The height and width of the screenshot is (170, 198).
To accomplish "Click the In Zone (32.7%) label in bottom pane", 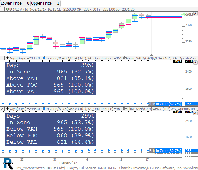I will (x=169, y=151).
